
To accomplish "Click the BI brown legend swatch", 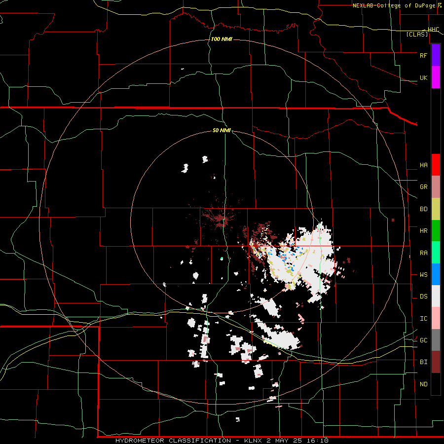I will [x=436, y=362].
